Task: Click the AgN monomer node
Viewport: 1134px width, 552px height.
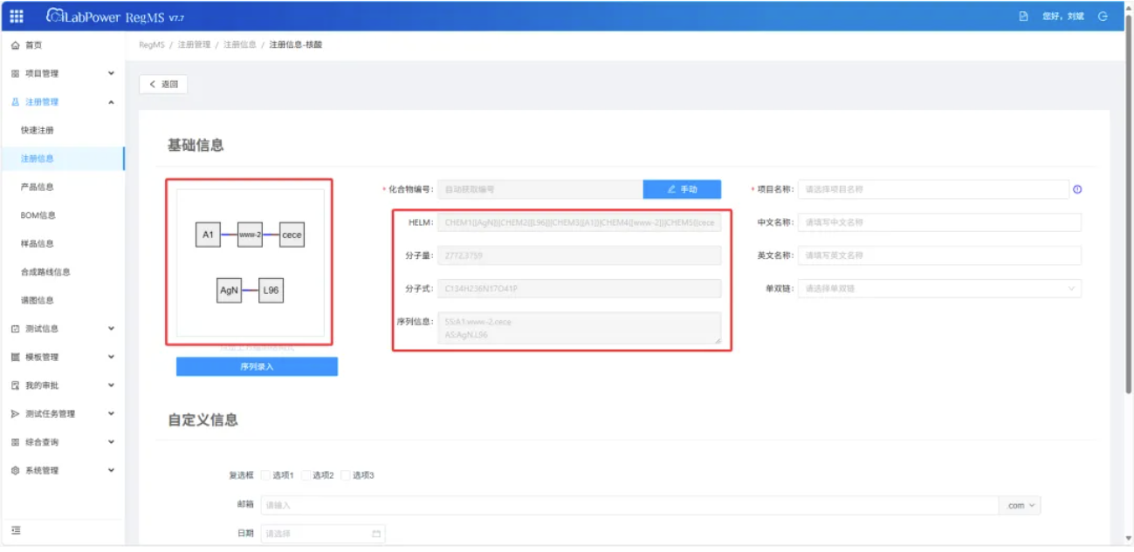Action: 229,290
